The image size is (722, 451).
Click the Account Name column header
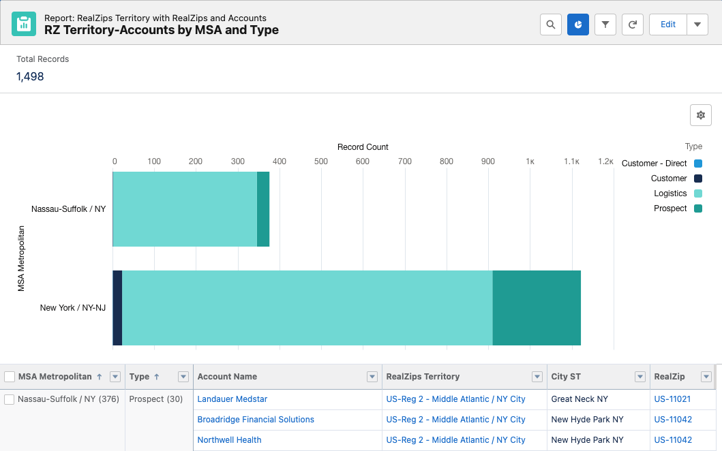[x=227, y=377]
